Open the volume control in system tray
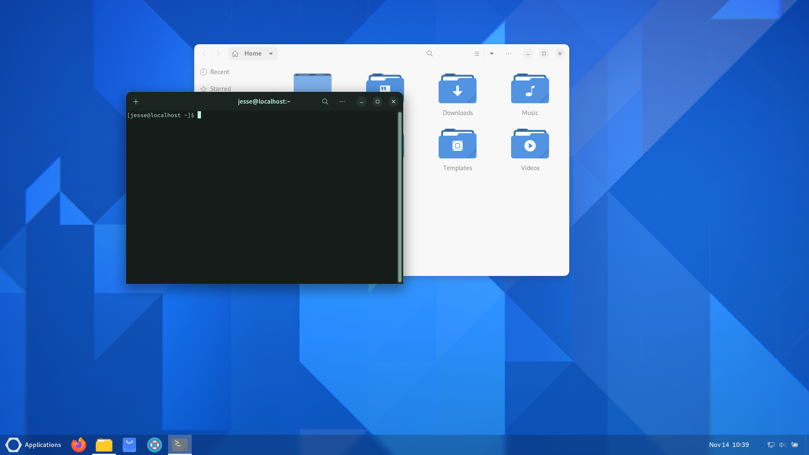The image size is (809, 455). tap(782, 445)
